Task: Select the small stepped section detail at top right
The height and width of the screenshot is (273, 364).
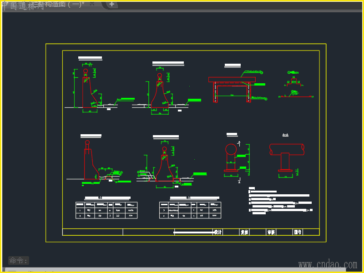Action: click(296, 85)
